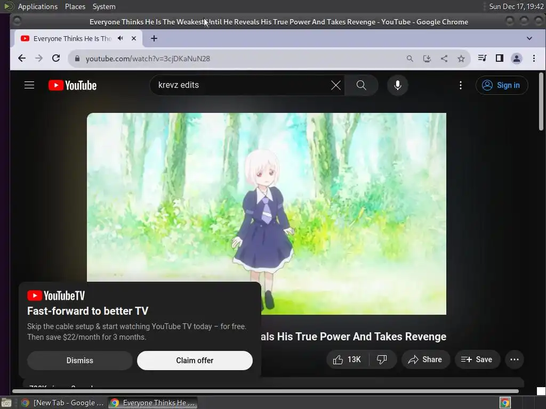Go back to previous page

click(x=21, y=59)
